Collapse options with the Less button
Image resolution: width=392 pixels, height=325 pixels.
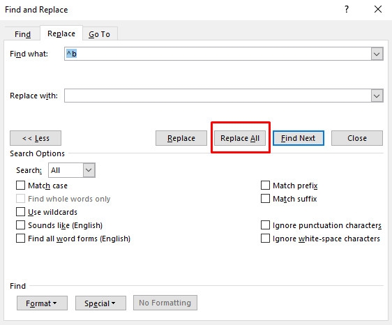tap(36, 138)
